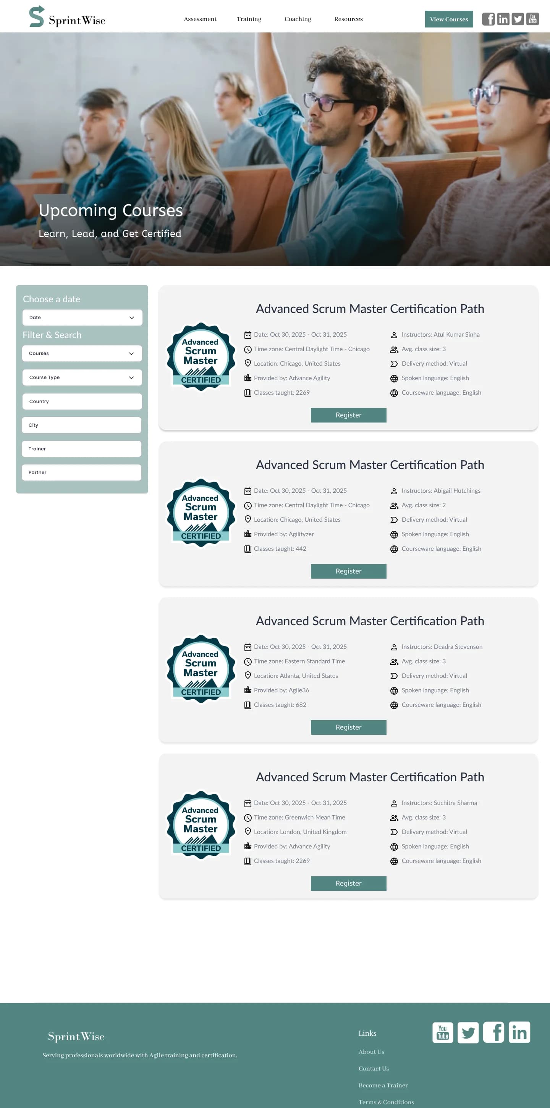Open the Training menu item

[x=249, y=19]
